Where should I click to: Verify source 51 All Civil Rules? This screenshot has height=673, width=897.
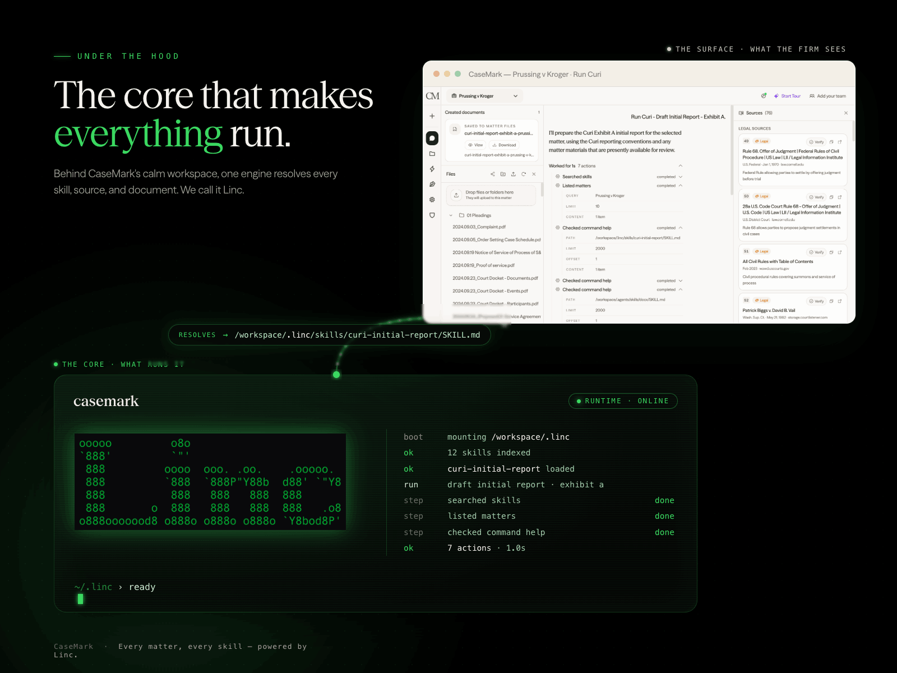coord(816,252)
